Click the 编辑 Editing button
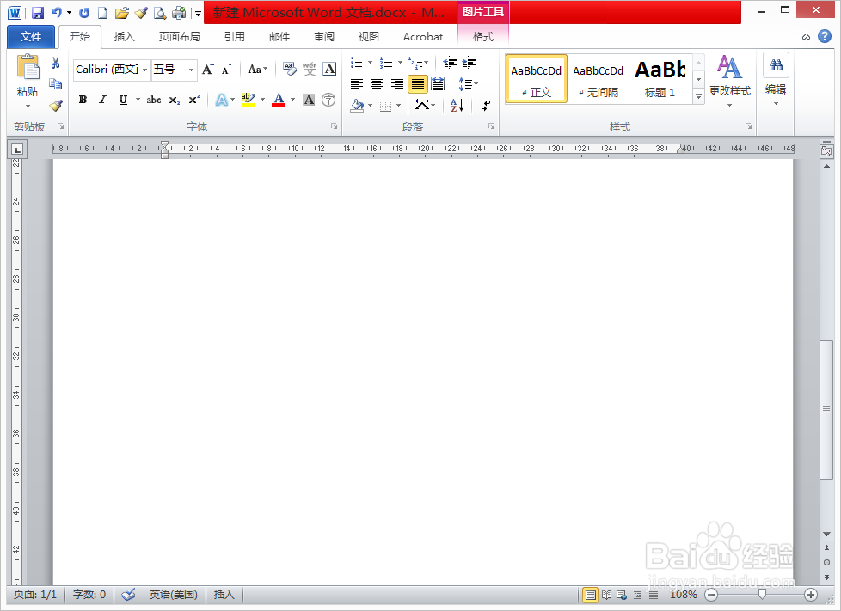 click(x=776, y=79)
